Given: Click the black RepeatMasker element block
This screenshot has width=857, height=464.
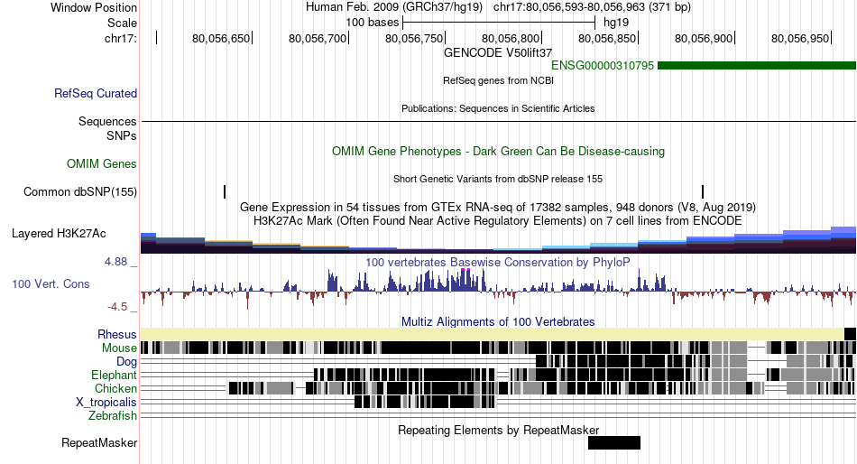Looking at the screenshot, I should click(x=614, y=442).
